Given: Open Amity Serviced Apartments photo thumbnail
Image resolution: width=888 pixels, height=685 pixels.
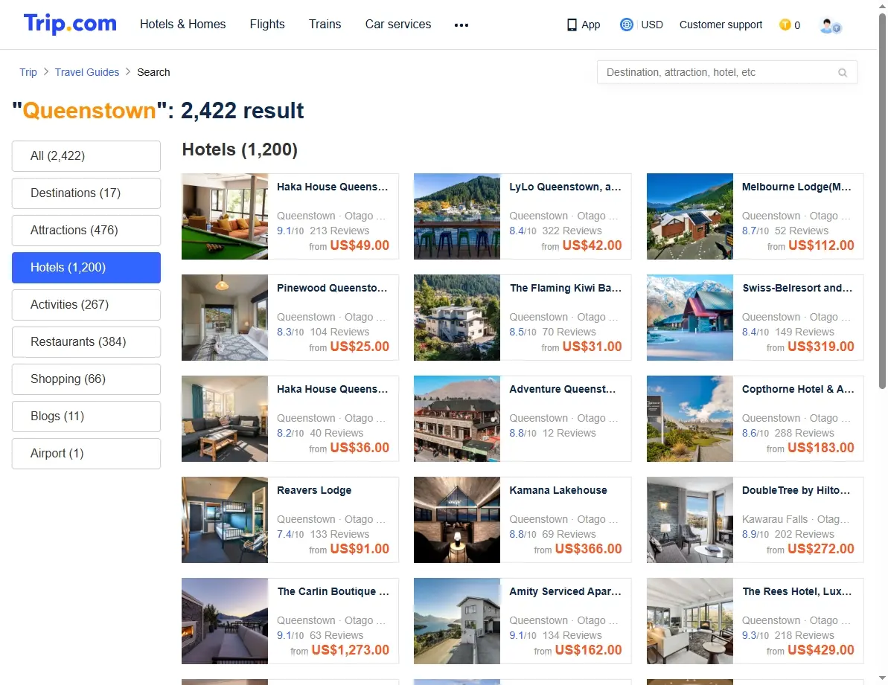Looking at the screenshot, I should [457, 621].
